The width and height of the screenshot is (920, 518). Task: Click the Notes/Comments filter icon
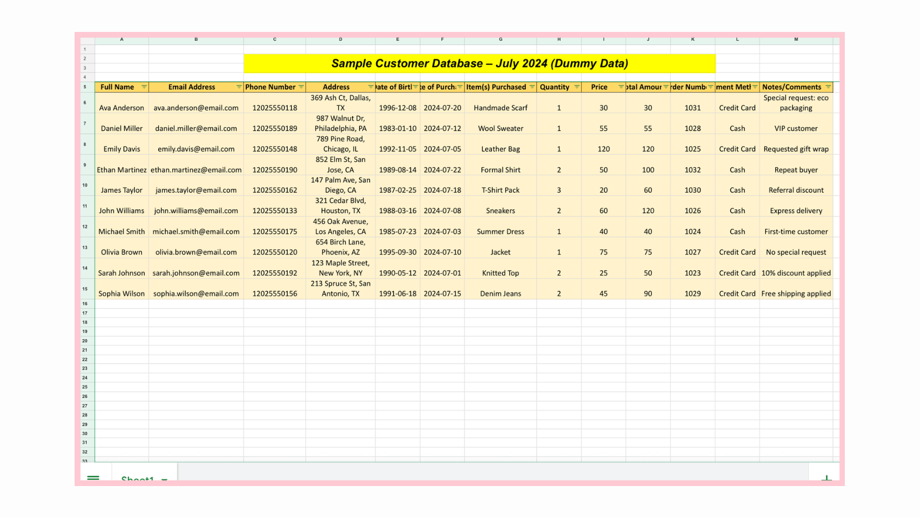(x=828, y=87)
